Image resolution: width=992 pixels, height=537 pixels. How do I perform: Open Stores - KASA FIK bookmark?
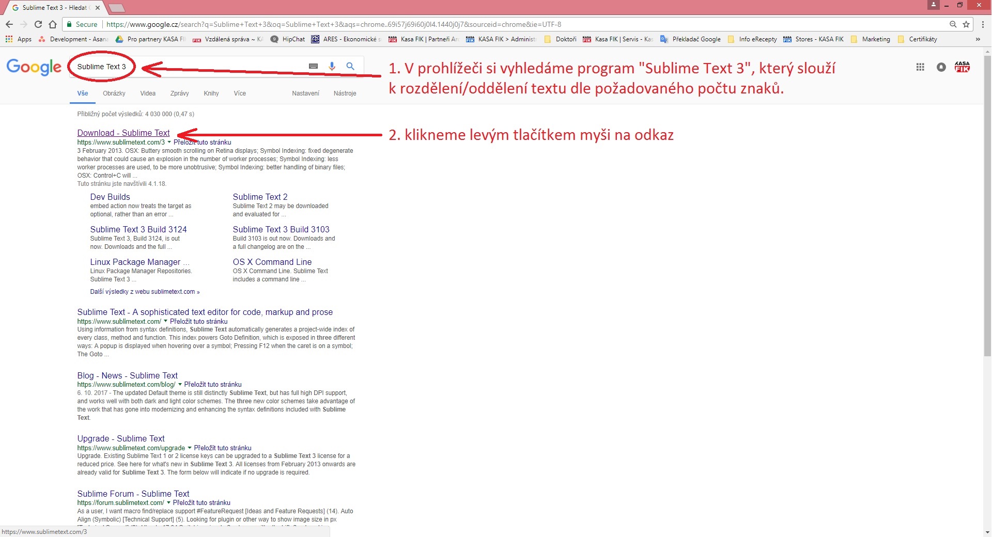point(814,39)
